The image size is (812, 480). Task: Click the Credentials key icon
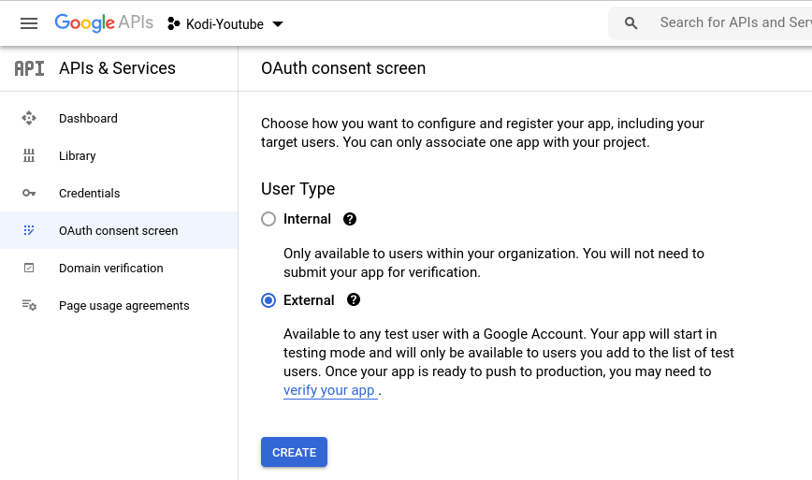pyautogui.click(x=29, y=193)
